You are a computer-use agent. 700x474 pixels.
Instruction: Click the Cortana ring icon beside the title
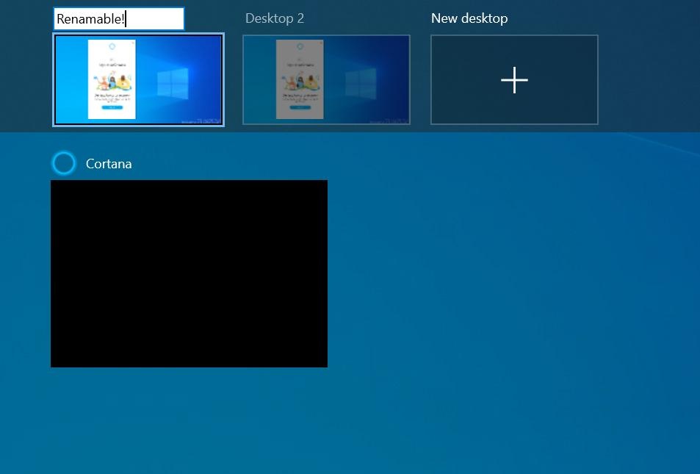[64, 163]
